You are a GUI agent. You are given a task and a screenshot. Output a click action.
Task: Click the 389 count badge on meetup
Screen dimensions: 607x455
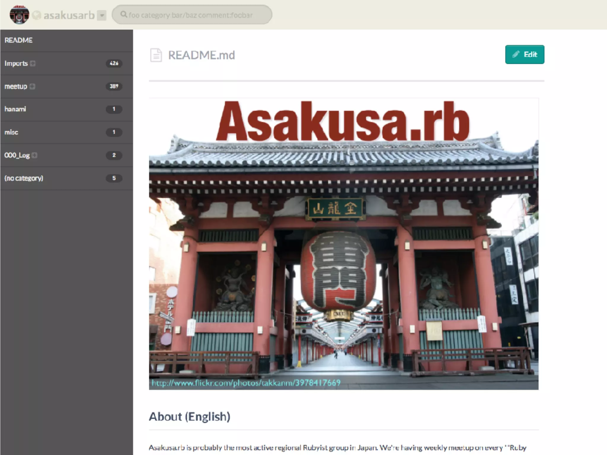[x=114, y=86]
